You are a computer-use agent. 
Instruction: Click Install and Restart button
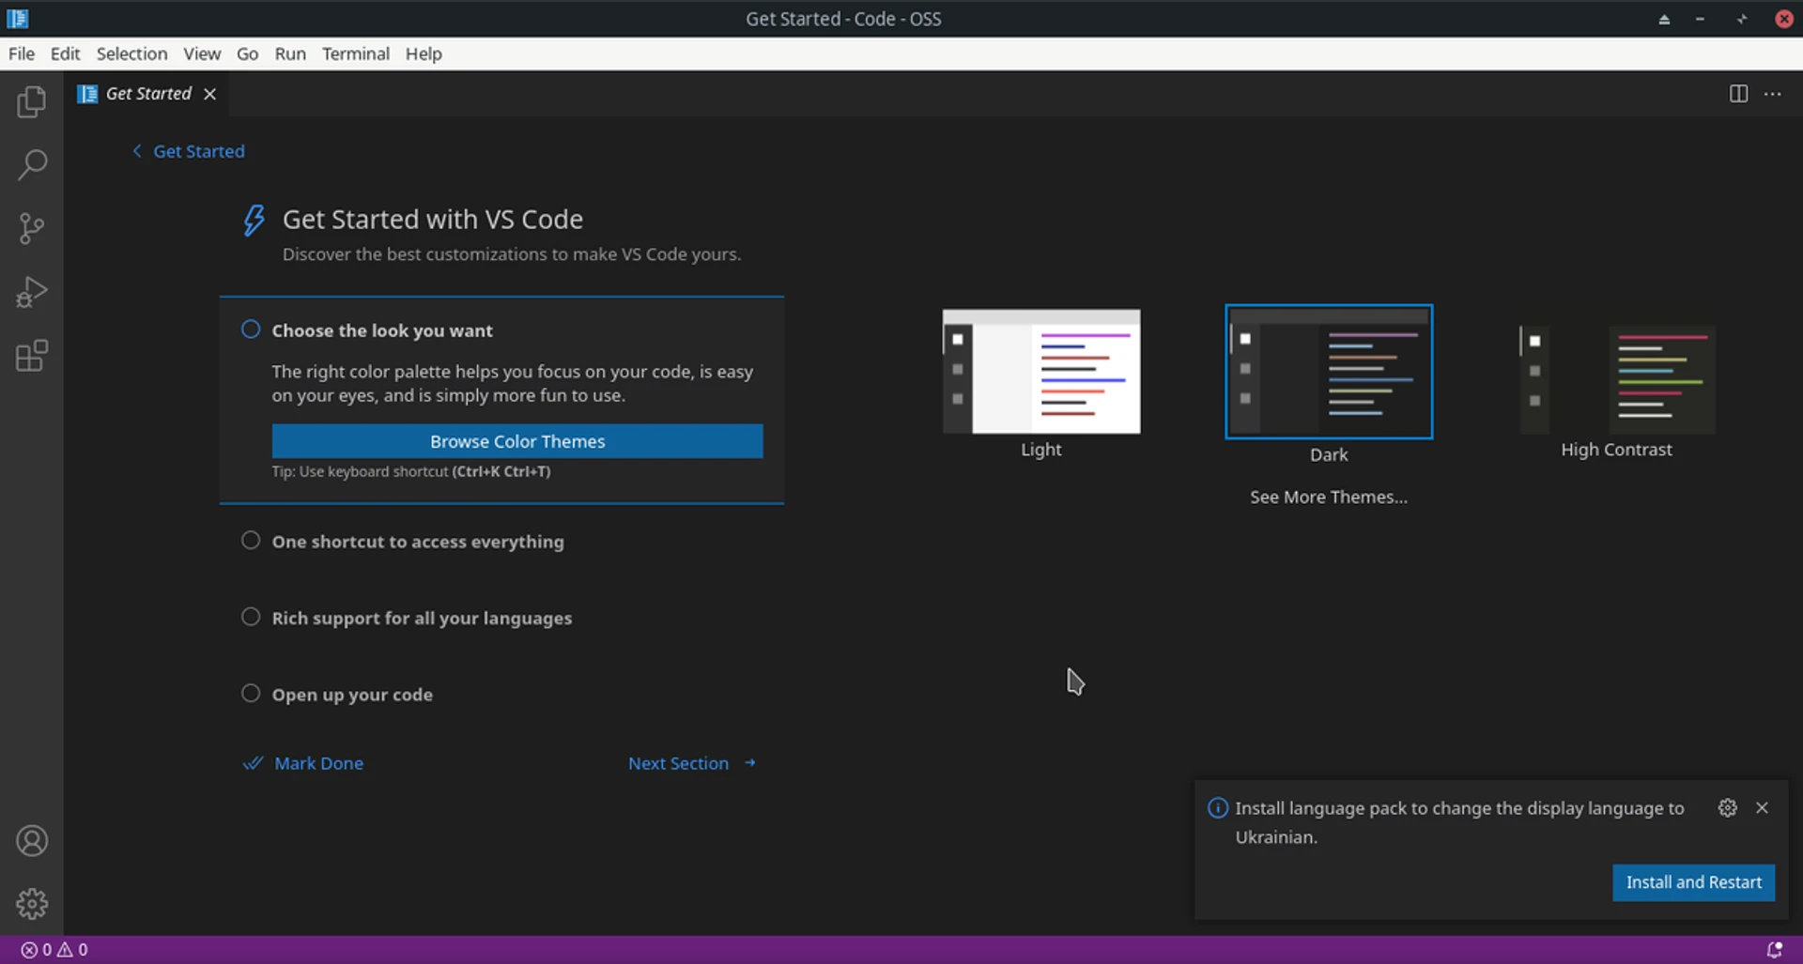(1693, 882)
